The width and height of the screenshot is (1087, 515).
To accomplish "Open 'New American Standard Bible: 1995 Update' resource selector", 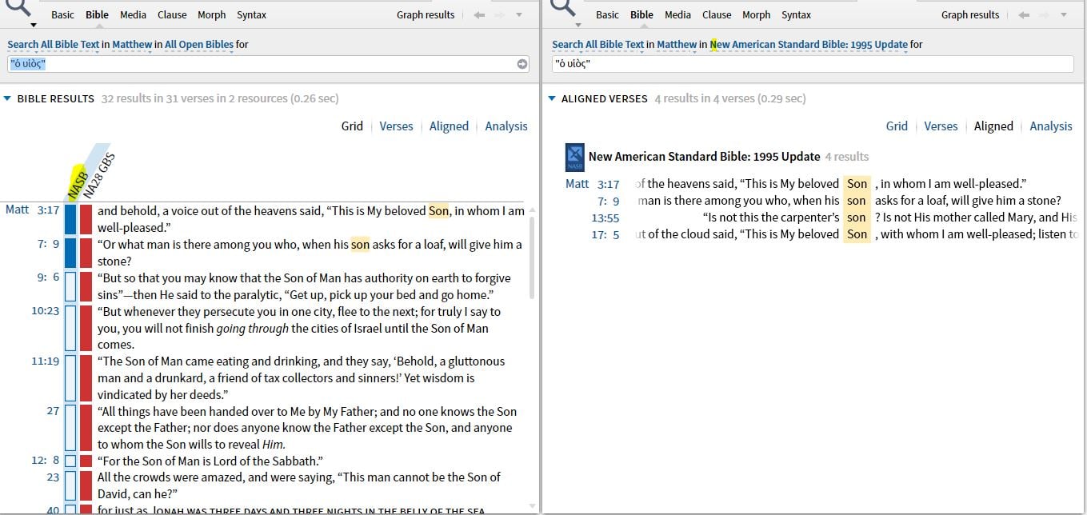I will click(x=809, y=45).
